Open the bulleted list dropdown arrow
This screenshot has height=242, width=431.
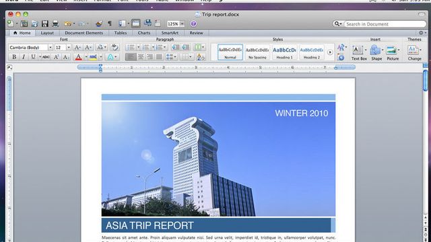pos(138,47)
